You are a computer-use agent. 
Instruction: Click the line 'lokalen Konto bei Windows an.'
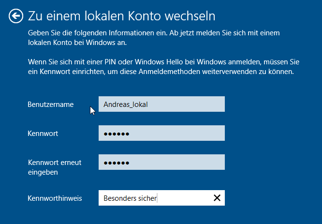pos(77,43)
